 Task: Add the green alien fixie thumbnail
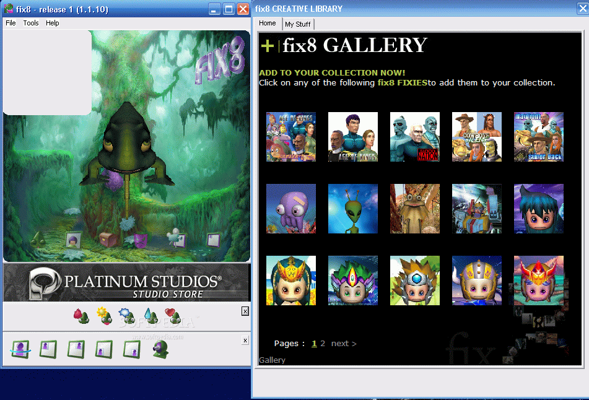coord(353,209)
